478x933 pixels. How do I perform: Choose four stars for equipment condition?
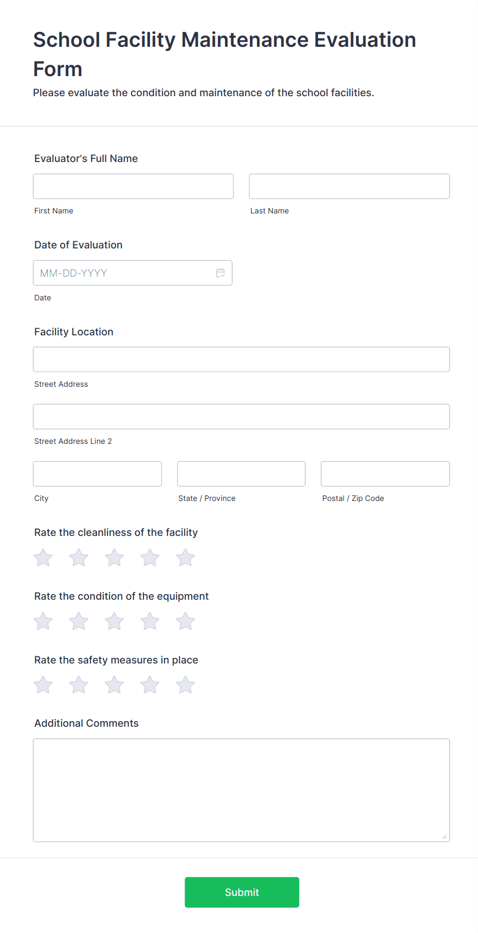pyautogui.click(x=150, y=621)
